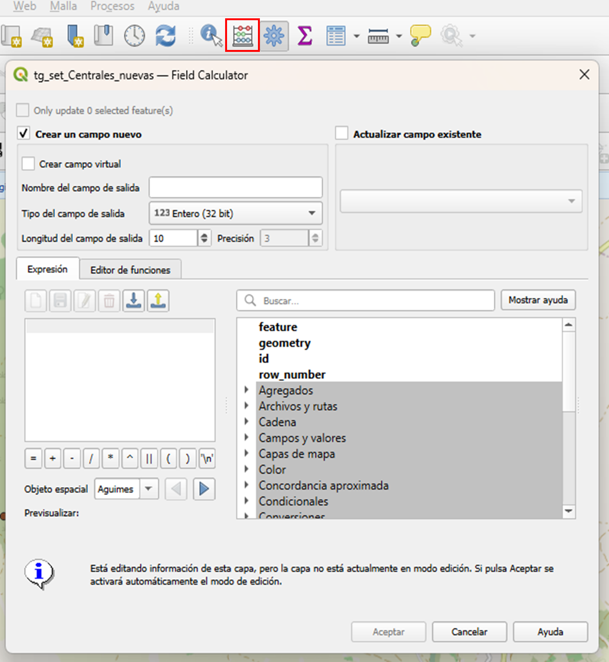The image size is (609, 662).
Task: Close the Field Calculator dialog
Action: click(584, 74)
